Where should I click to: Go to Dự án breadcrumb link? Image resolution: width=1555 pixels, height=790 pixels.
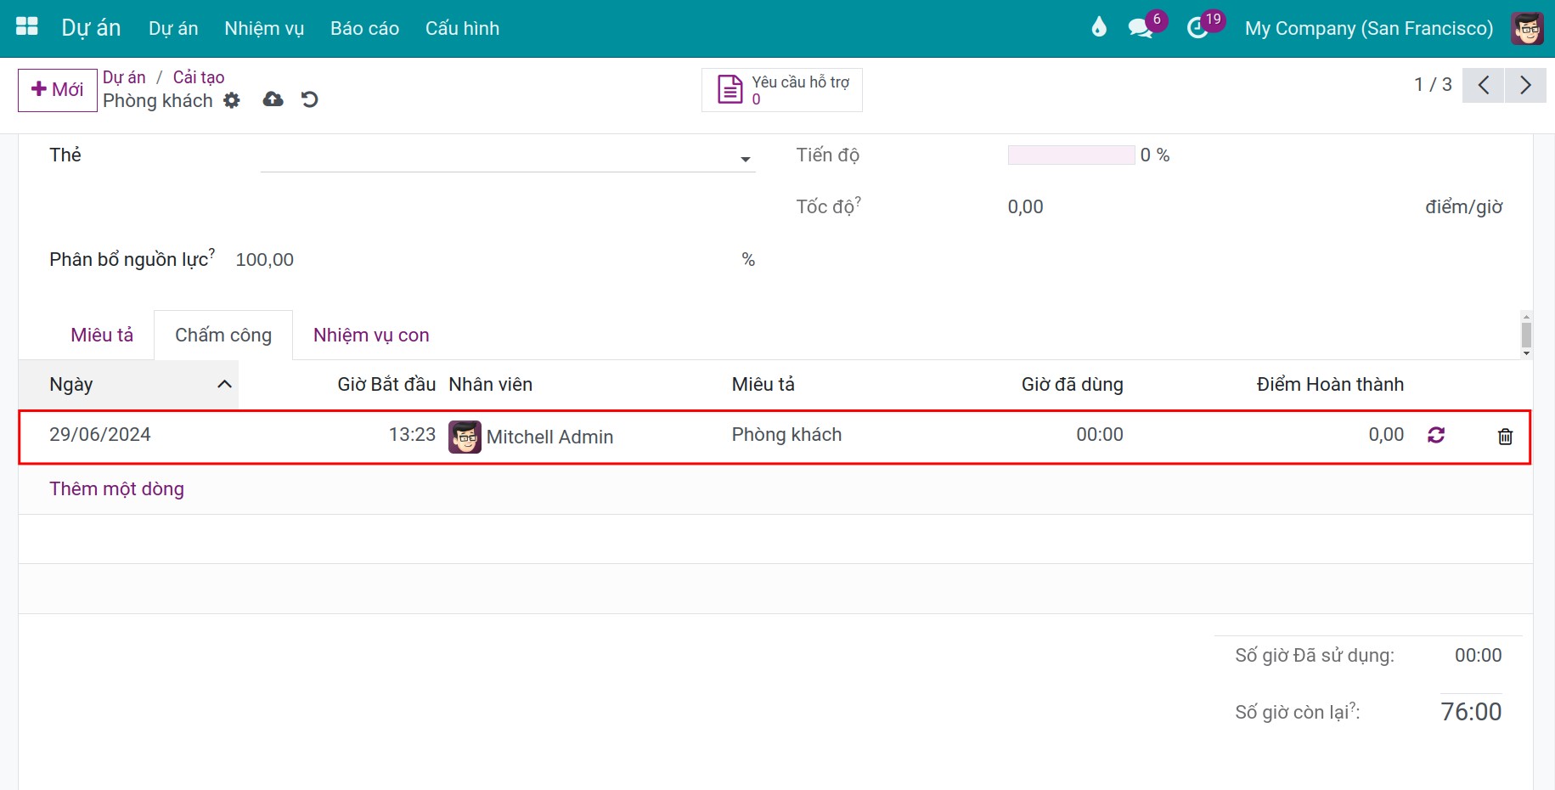click(x=124, y=77)
